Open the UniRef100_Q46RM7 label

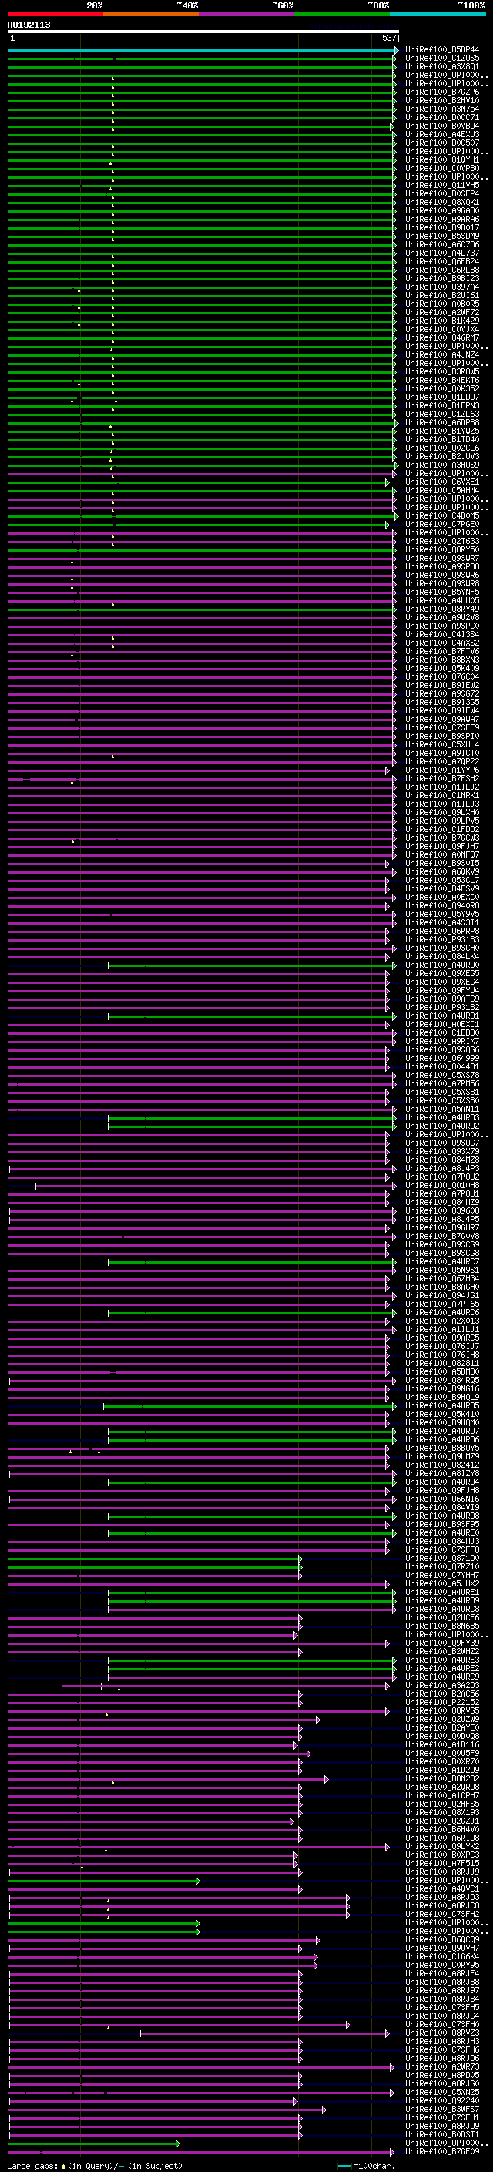click(x=442, y=337)
